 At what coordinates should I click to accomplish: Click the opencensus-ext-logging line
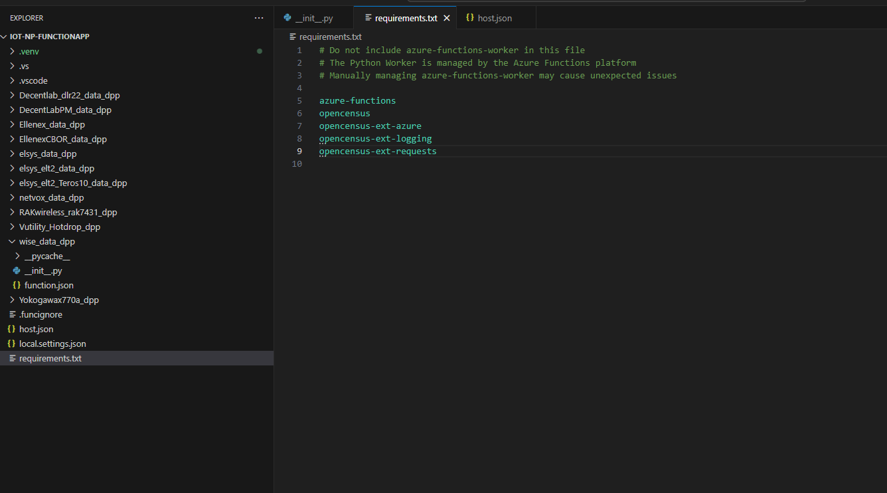(x=375, y=139)
